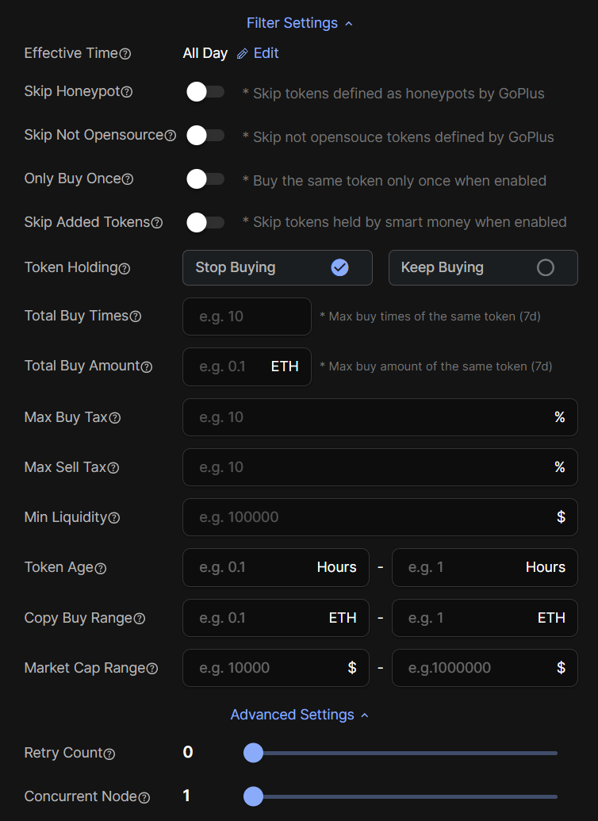Click help icon beside Concurrent Node

coord(144,797)
